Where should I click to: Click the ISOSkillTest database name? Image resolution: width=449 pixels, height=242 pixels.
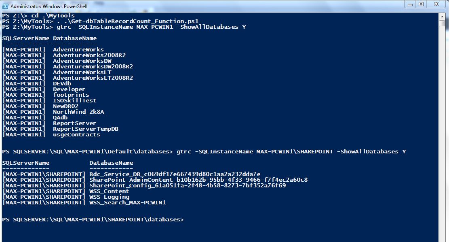point(74,100)
